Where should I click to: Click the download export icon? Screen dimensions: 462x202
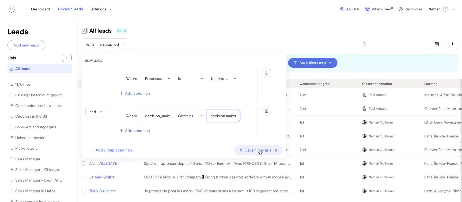(x=452, y=44)
